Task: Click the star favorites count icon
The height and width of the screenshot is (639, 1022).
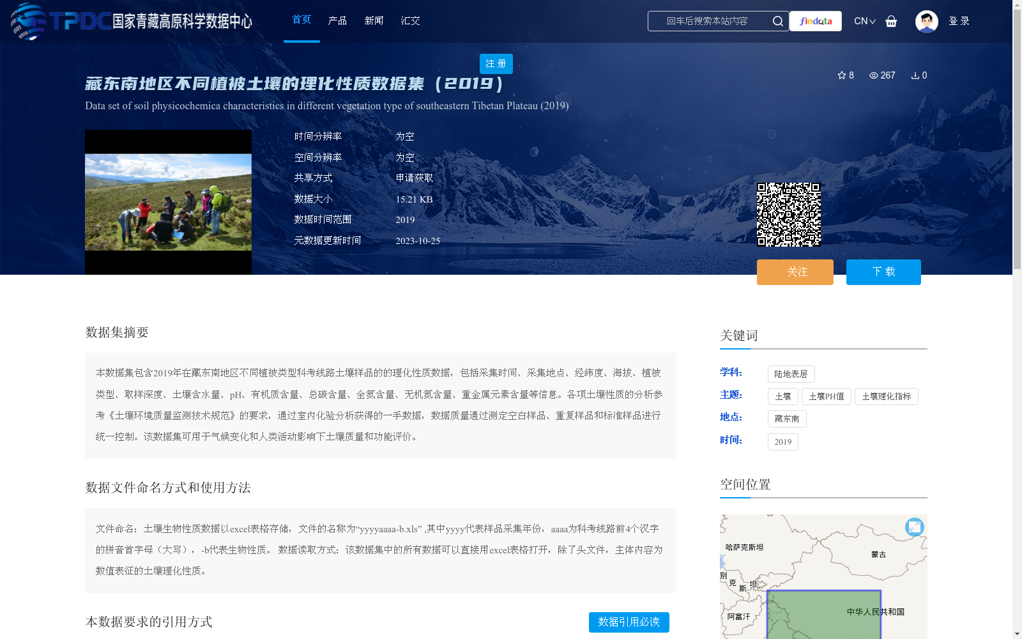Action: (x=842, y=75)
